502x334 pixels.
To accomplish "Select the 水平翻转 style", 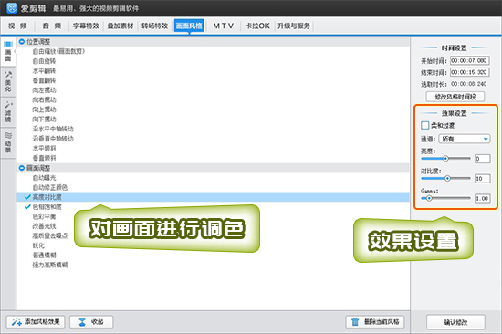I will pos(44,71).
